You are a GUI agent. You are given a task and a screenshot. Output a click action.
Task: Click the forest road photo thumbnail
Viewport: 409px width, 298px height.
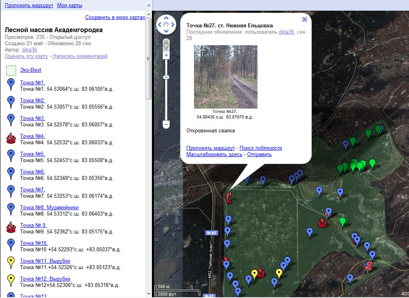225,76
